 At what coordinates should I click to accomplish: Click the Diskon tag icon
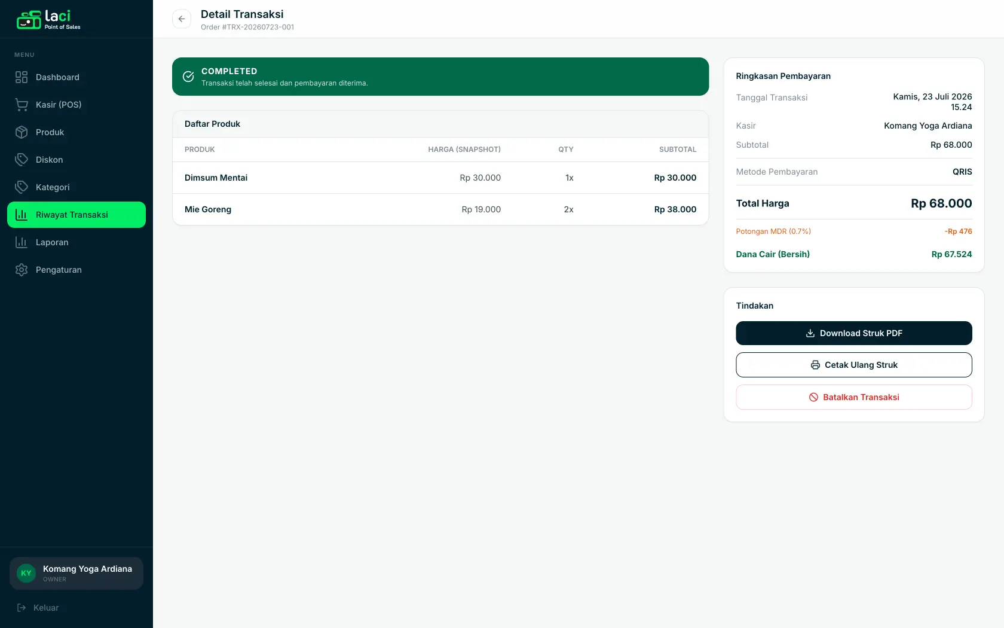(x=22, y=160)
